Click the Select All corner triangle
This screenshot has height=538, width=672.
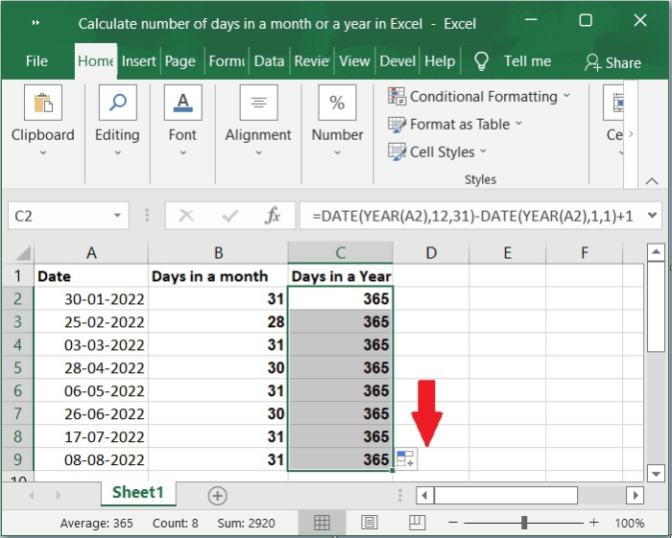(23, 252)
